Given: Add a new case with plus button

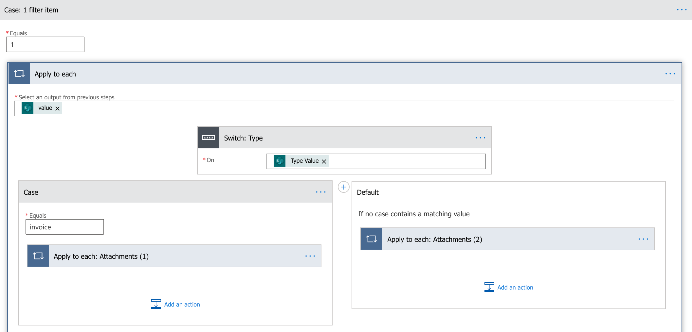Looking at the screenshot, I should click(343, 187).
